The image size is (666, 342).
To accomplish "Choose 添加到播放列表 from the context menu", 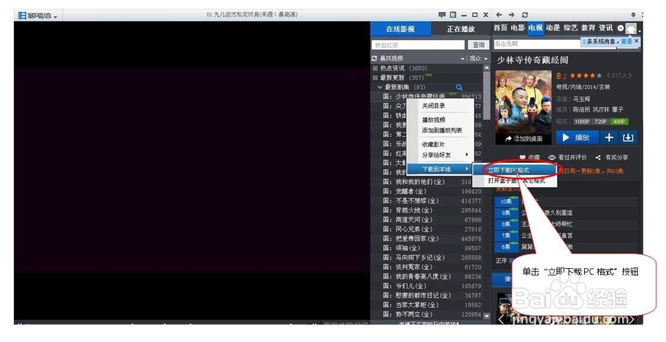I will tap(442, 130).
